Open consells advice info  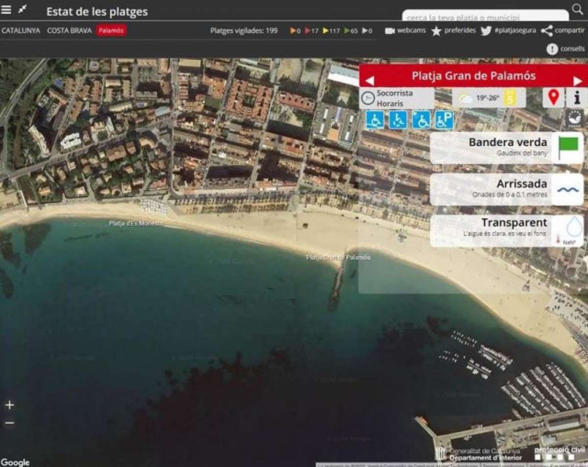pyautogui.click(x=565, y=49)
